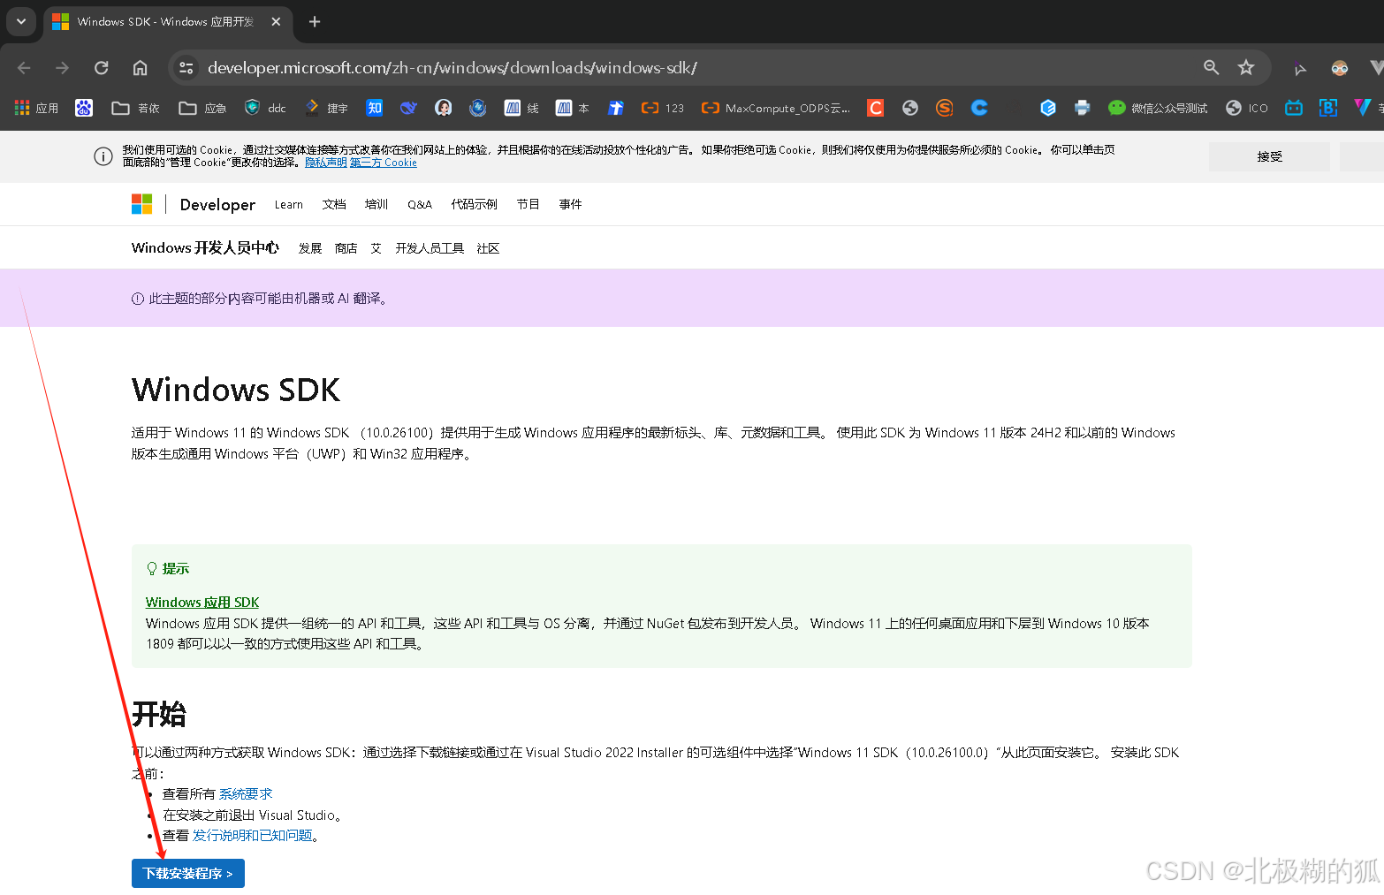Open a new browser tab
This screenshot has width=1384, height=895.
(315, 21)
